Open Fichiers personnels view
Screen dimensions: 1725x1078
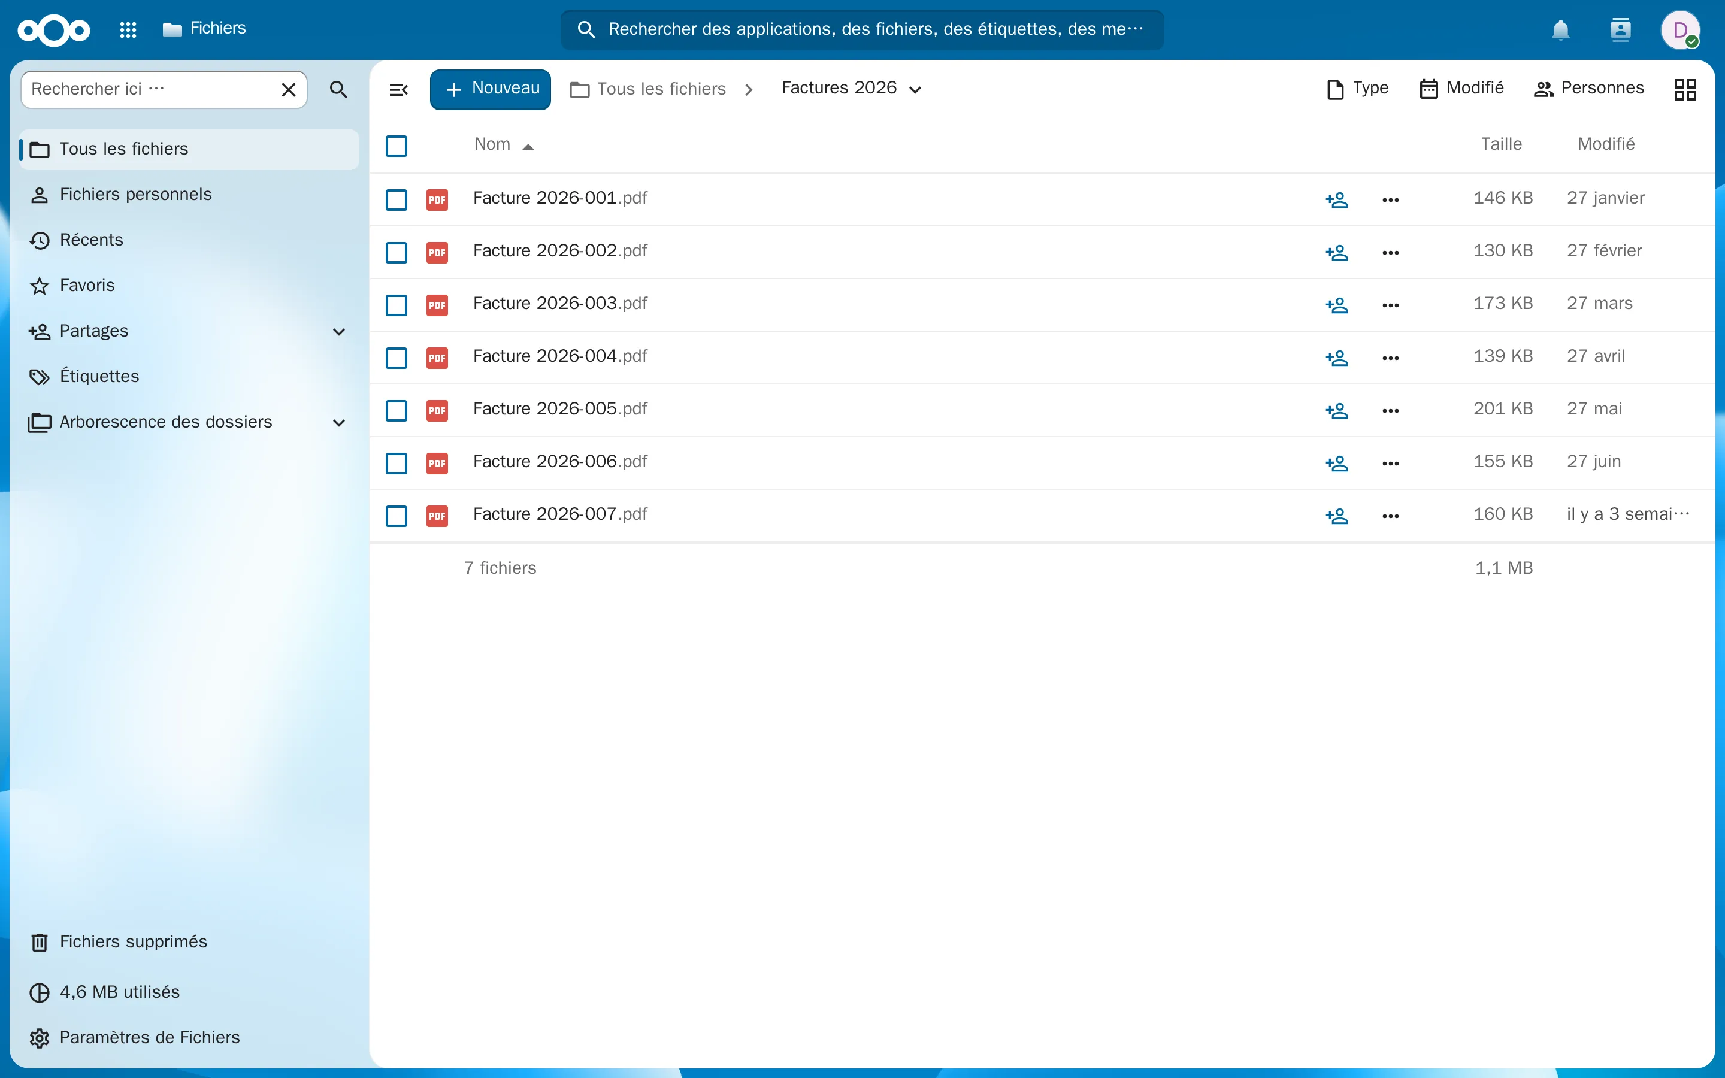click(x=189, y=195)
